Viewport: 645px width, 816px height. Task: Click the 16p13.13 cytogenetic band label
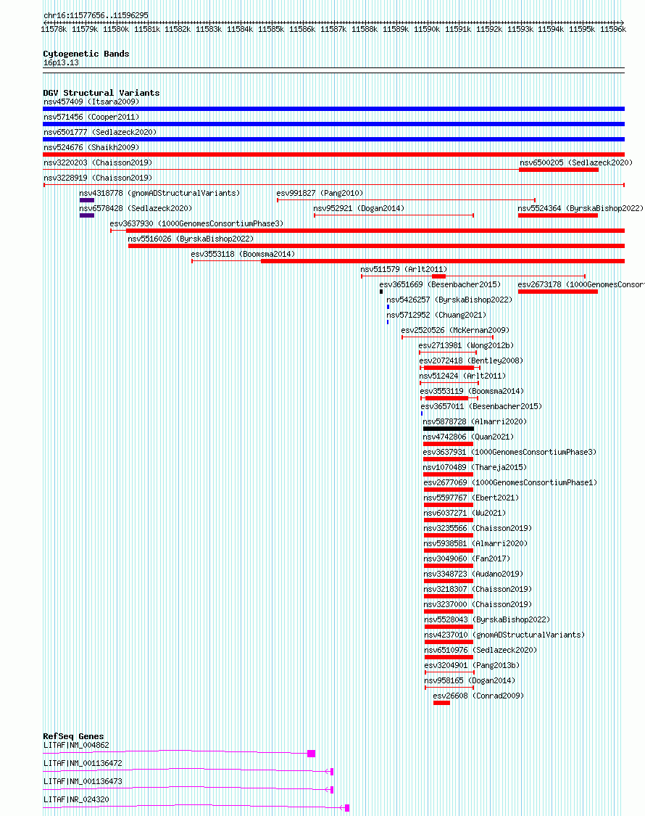[x=61, y=63]
